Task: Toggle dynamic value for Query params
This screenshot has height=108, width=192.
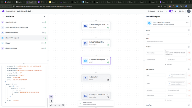Action: tap(189, 69)
